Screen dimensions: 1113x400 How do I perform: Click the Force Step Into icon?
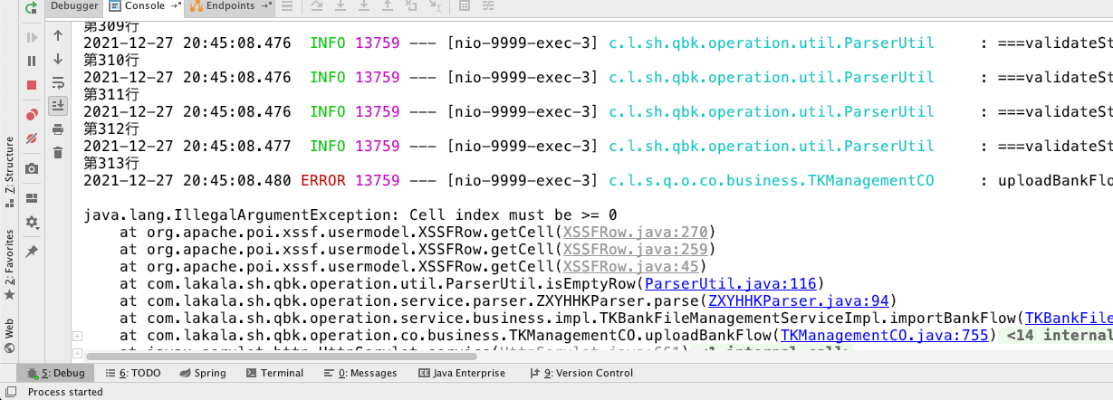tap(364, 6)
